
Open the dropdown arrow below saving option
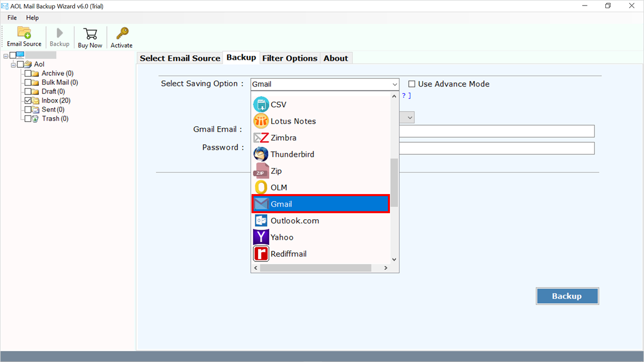[x=410, y=118]
